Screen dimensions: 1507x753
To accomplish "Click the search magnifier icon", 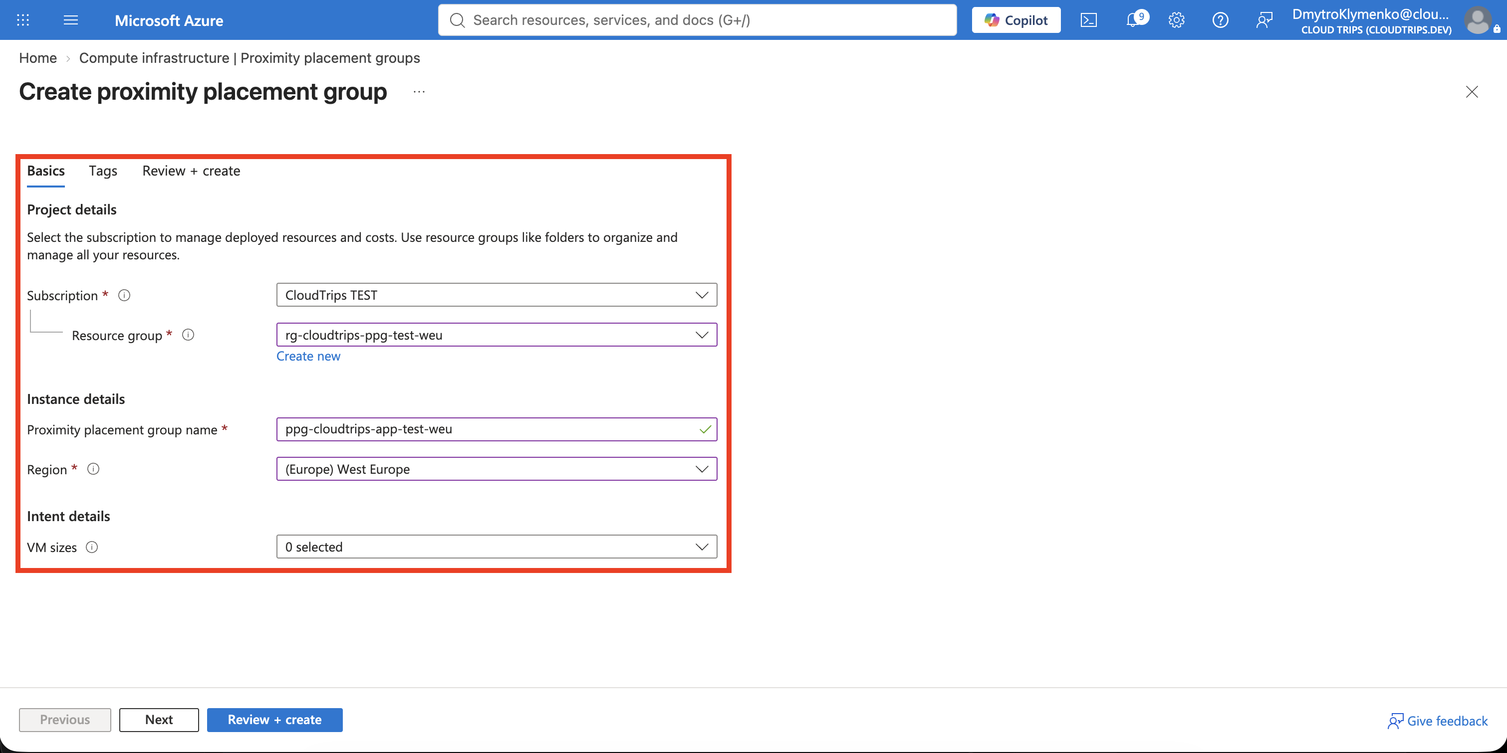I will tap(458, 20).
